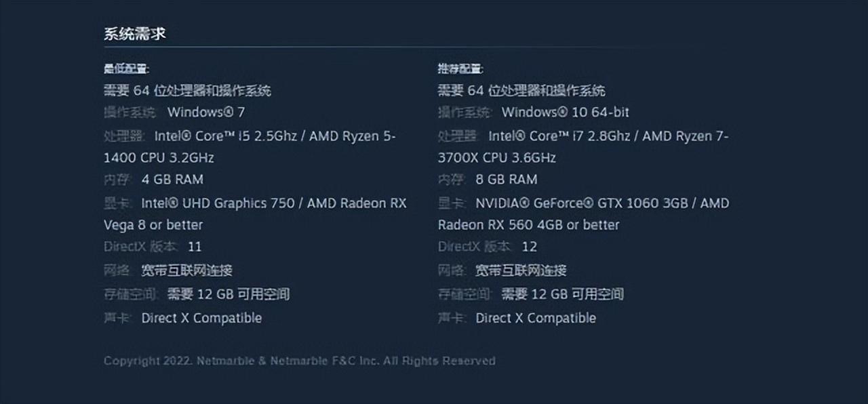
Task: Click the Intel Core i7 2.8Ghz processor line
Action: point(583,136)
